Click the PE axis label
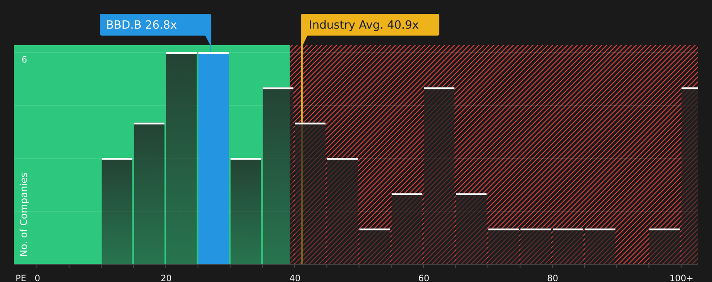The height and width of the screenshot is (282, 712). click(x=21, y=278)
